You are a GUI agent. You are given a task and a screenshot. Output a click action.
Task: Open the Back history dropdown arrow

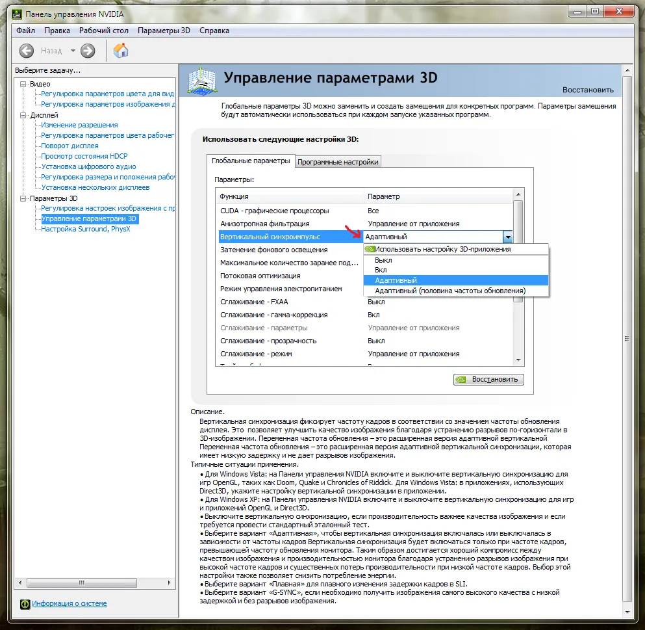tap(73, 51)
